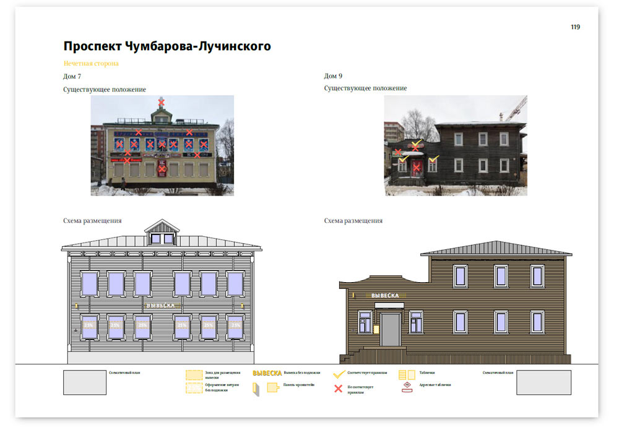619x443 pixels.
Task: Click the page number 119
Action: (x=575, y=27)
